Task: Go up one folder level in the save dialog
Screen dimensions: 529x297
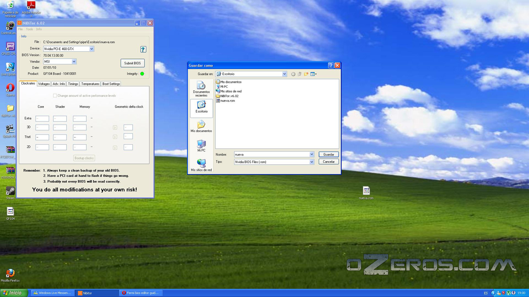Action: [x=300, y=74]
